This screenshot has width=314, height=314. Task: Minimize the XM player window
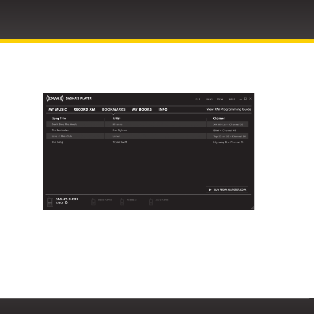241,99
